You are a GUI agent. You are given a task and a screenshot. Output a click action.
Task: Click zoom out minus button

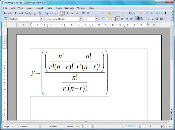140,126
